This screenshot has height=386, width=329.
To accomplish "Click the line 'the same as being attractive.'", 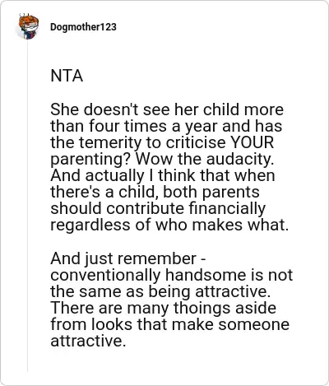I will pos(160,291).
